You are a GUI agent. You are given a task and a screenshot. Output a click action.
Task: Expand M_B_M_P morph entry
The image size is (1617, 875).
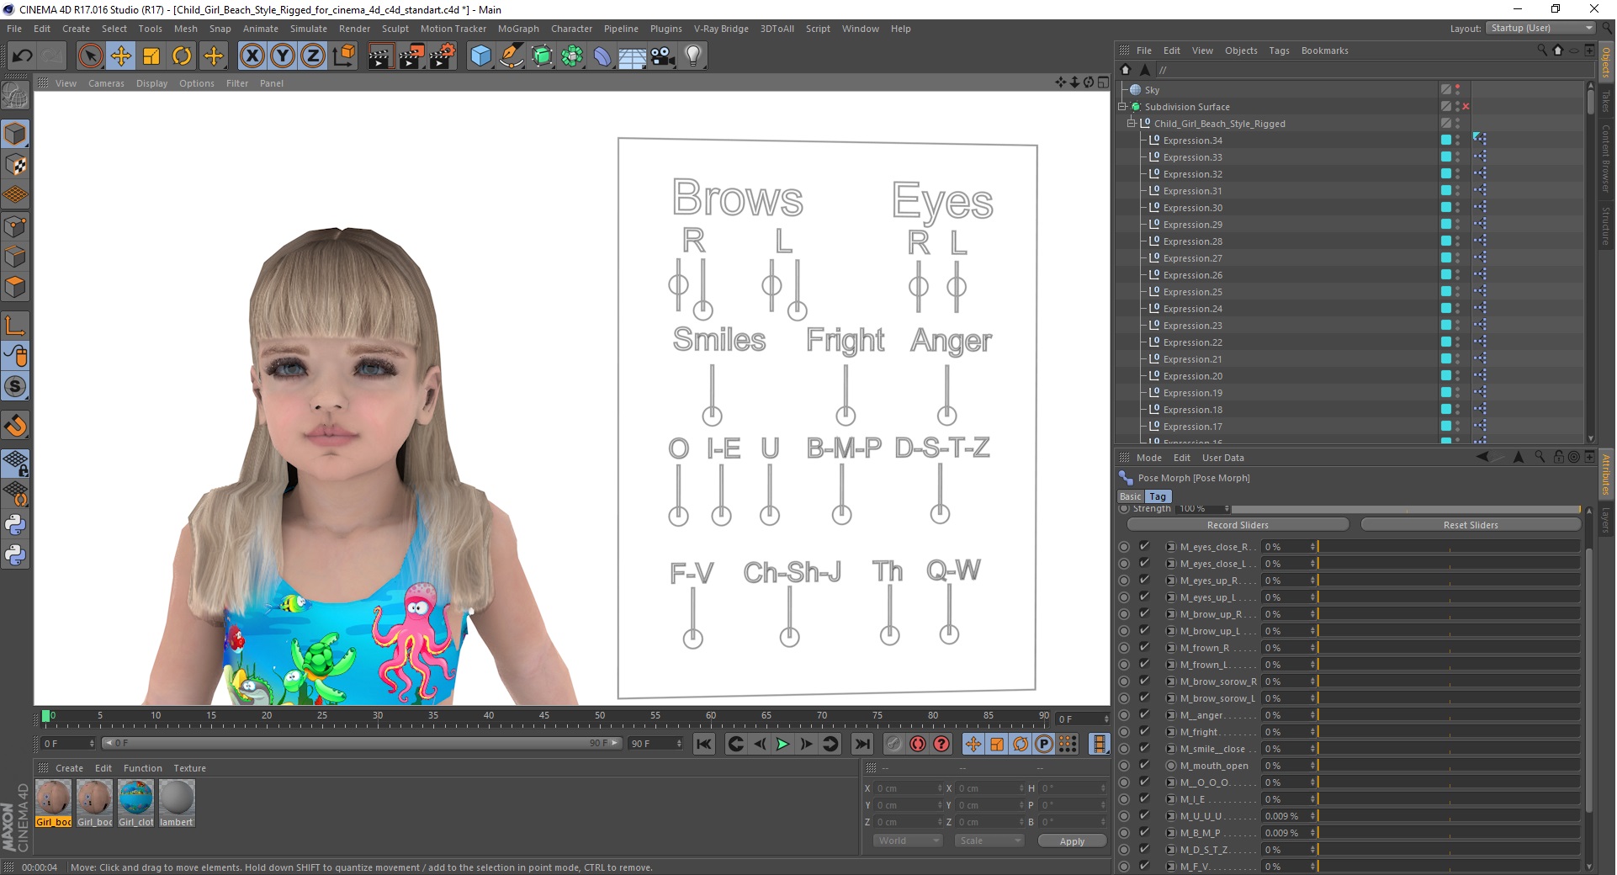[x=1170, y=833]
